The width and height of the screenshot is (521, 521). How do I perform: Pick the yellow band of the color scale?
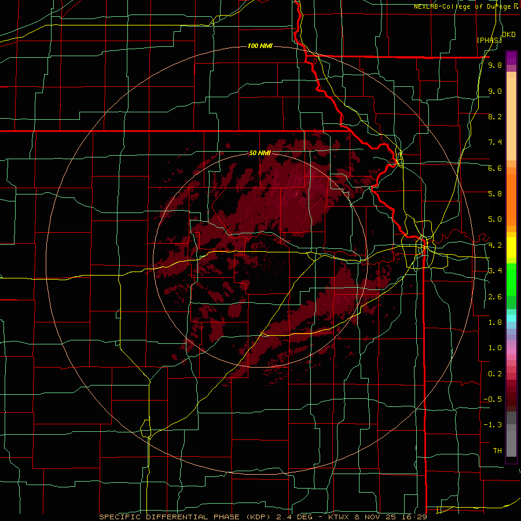pyautogui.click(x=511, y=248)
